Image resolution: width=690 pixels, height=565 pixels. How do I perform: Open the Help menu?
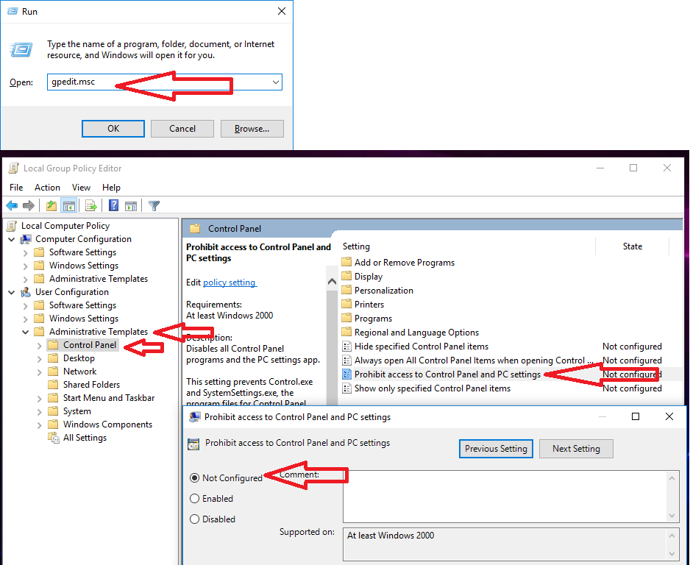(111, 188)
